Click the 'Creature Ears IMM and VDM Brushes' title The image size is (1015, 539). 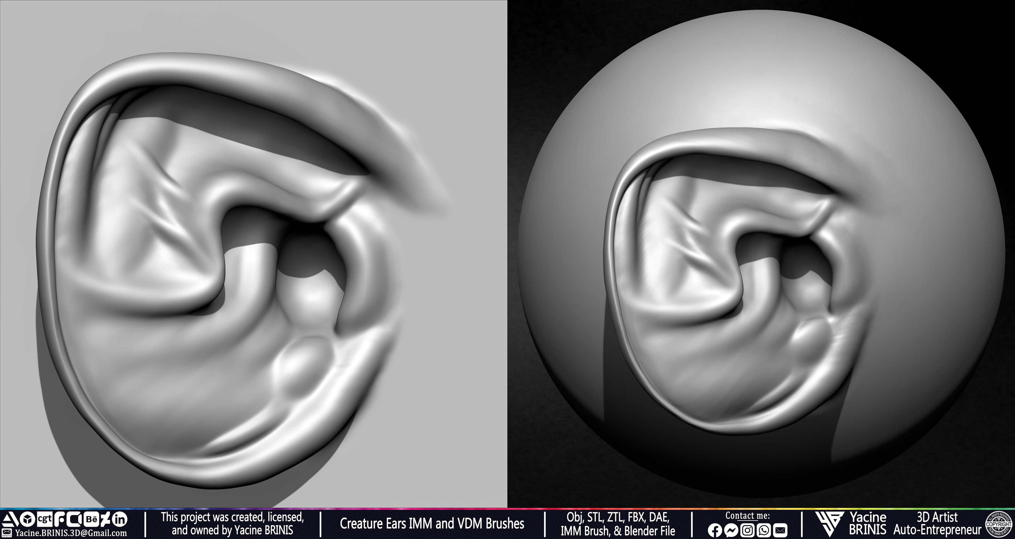(432, 524)
